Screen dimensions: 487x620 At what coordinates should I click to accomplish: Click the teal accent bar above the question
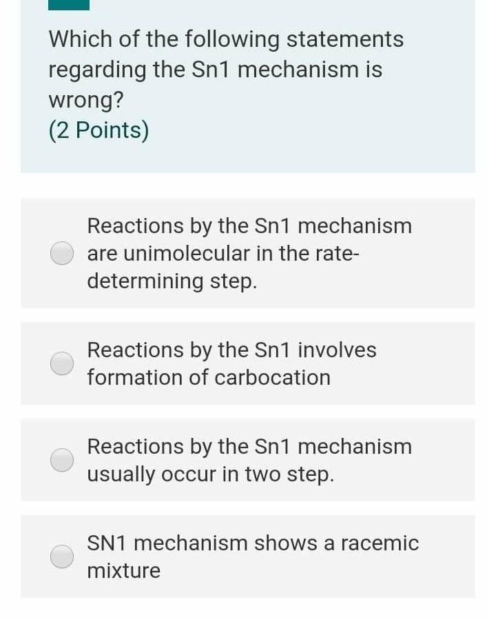click(68, 5)
